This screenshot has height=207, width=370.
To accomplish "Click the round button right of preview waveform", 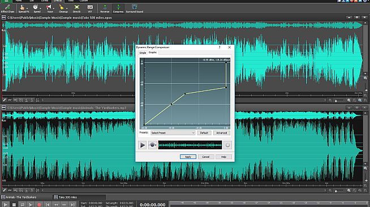I will [227, 145].
